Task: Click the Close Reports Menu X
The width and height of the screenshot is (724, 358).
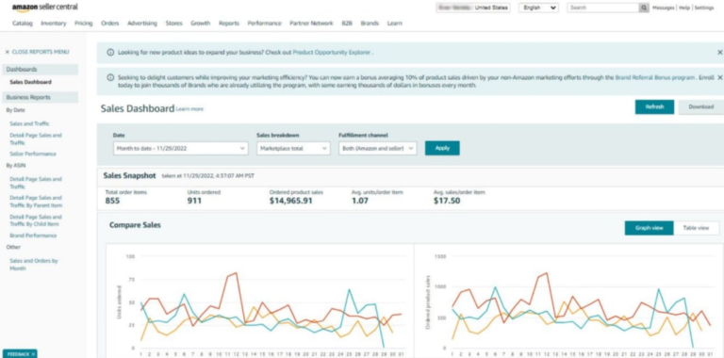Action: [7, 52]
